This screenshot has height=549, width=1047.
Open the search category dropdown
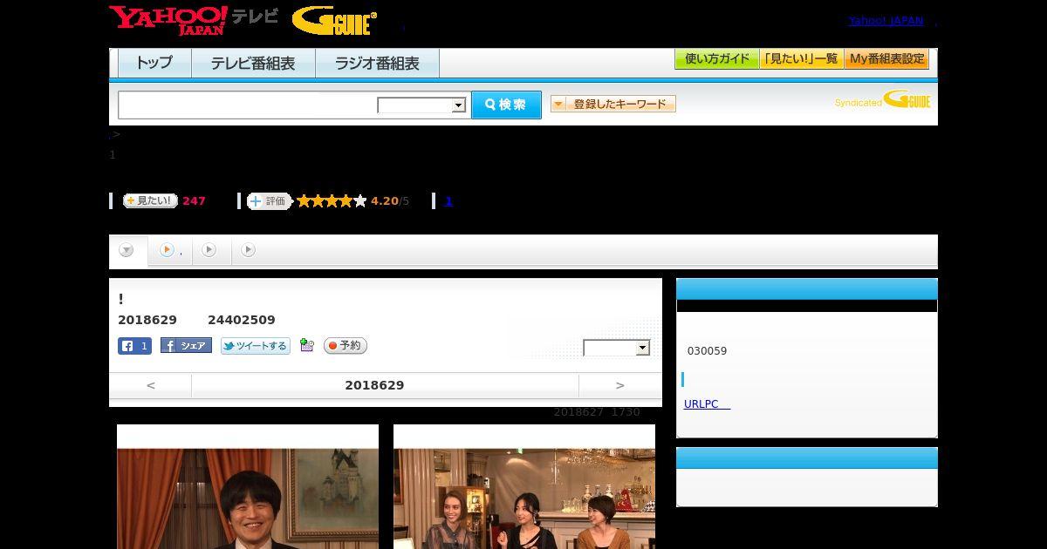[x=421, y=105]
